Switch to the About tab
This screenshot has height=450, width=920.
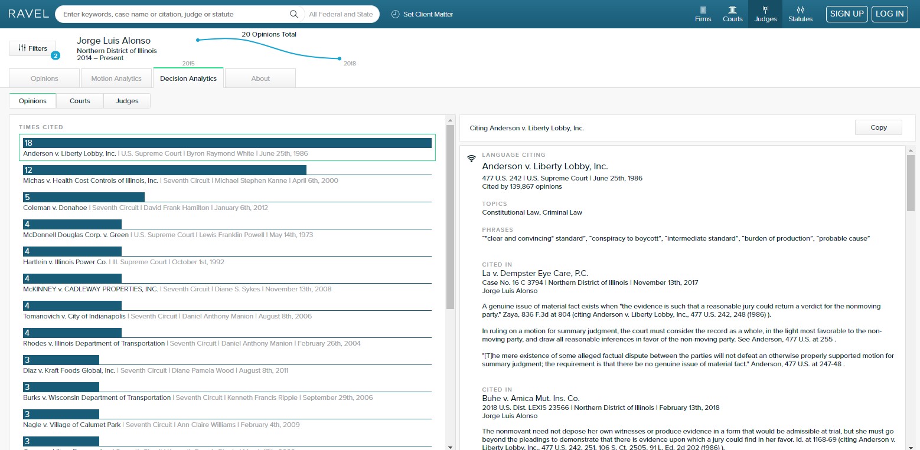[260, 78]
